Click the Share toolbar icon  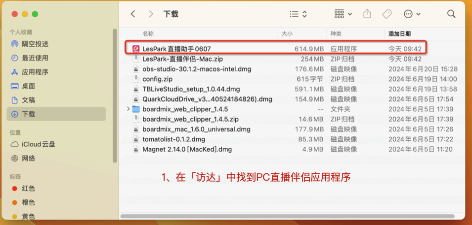(367, 13)
